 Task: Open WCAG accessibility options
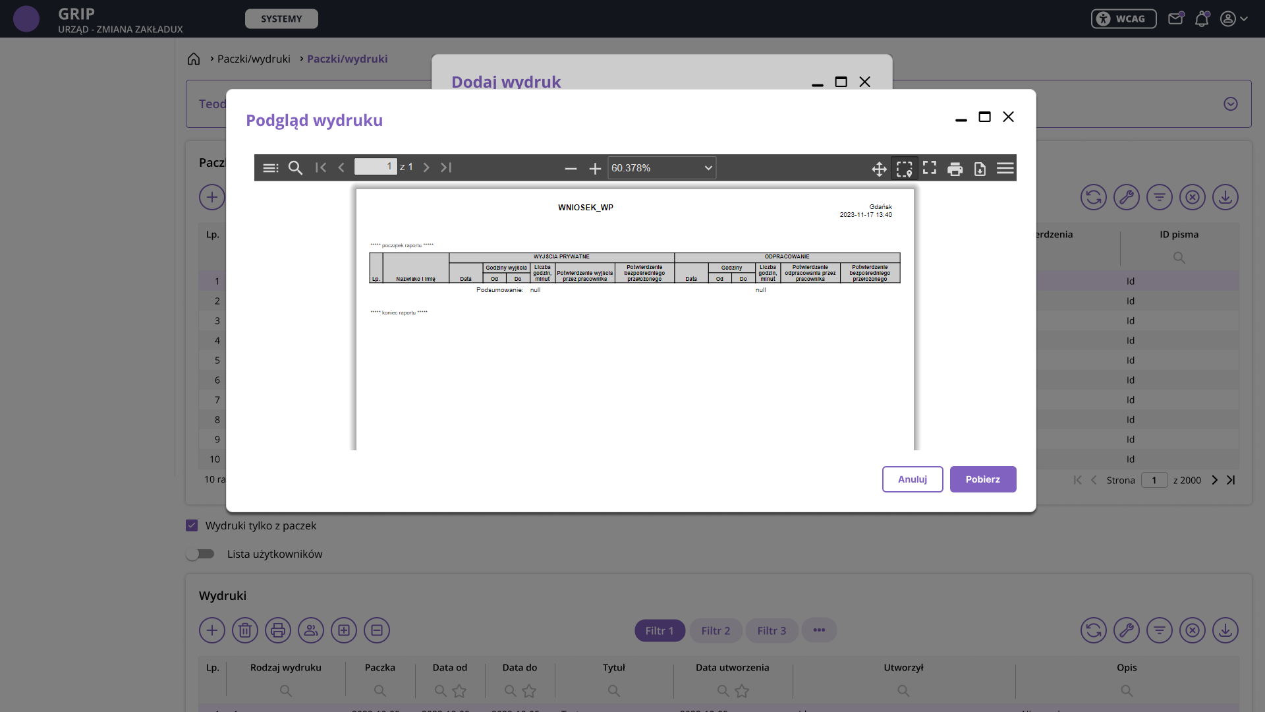point(1124,19)
